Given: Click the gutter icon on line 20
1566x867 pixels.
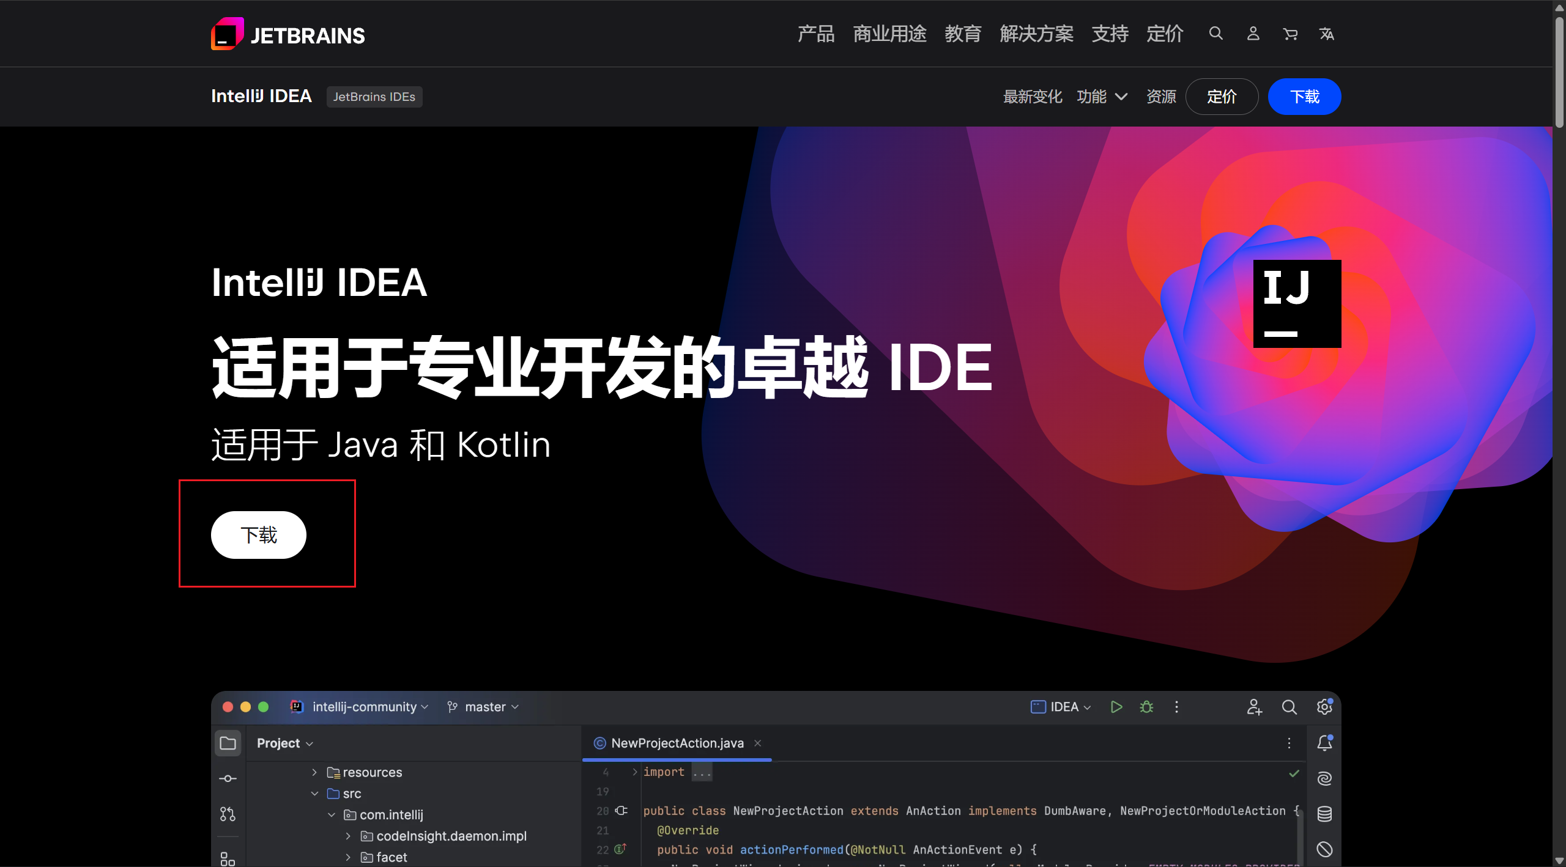Looking at the screenshot, I should (622, 811).
